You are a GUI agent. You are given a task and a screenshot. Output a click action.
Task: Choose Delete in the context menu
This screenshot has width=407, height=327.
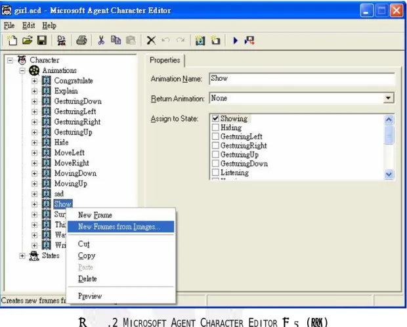click(121, 278)
